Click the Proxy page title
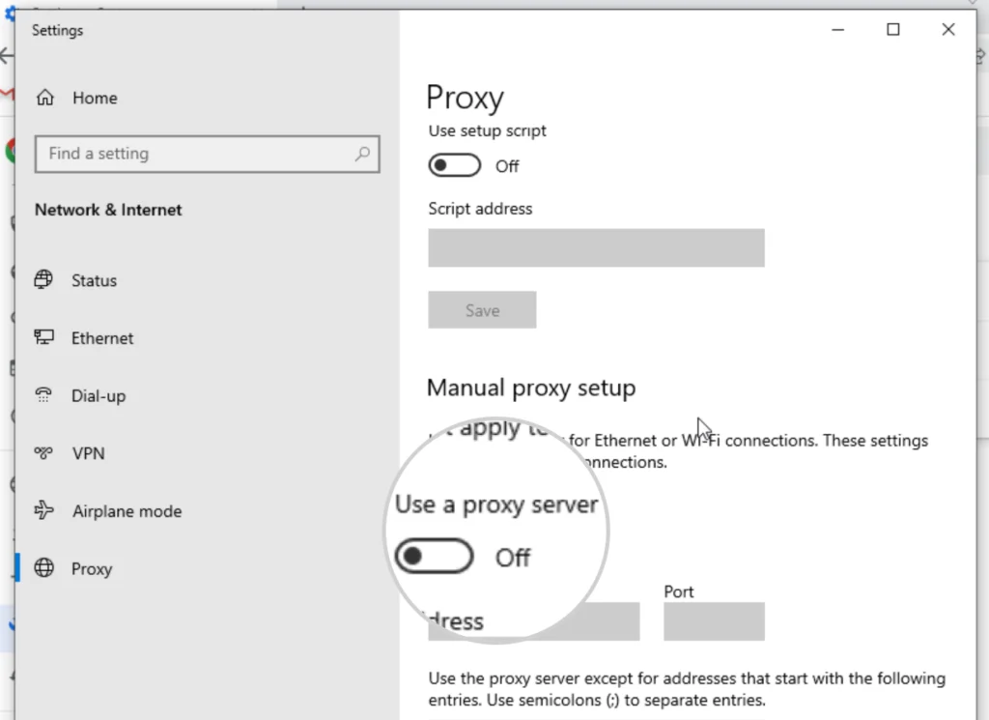 coord(465,98)
